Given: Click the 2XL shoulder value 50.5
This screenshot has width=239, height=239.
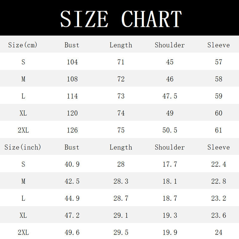Looking at the screenshot, I should [x=170, y=130].
